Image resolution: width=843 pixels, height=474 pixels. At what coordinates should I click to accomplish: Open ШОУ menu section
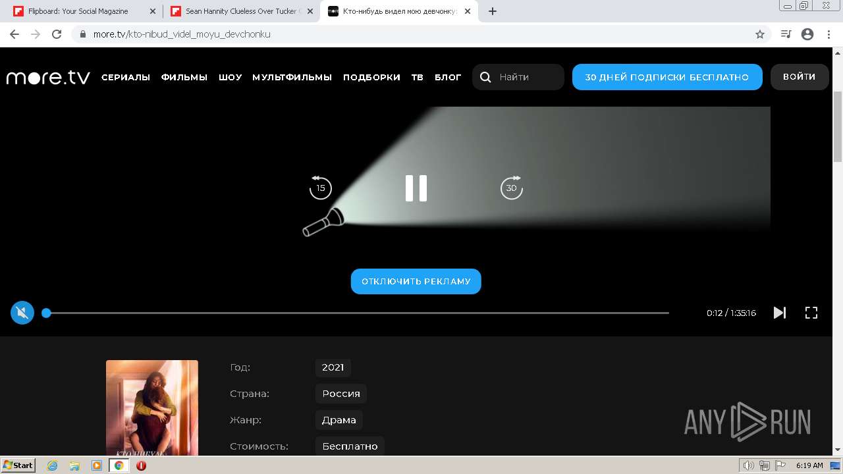tap(231, 77)
